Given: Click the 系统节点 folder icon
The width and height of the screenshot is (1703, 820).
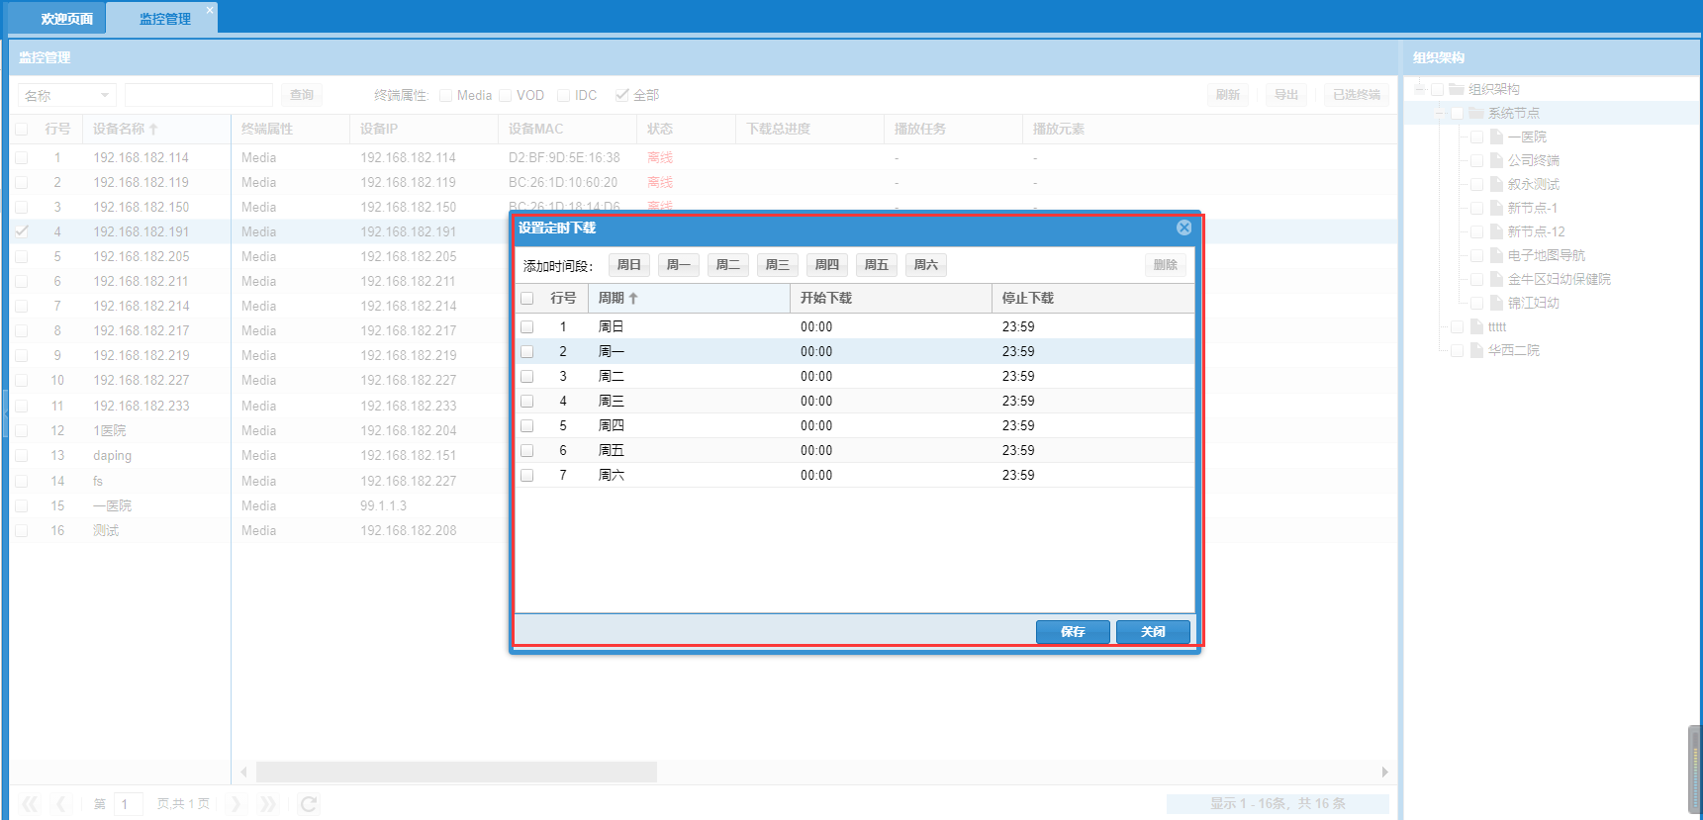Looking at the screenshot, I should click(x=1476, y=113).
